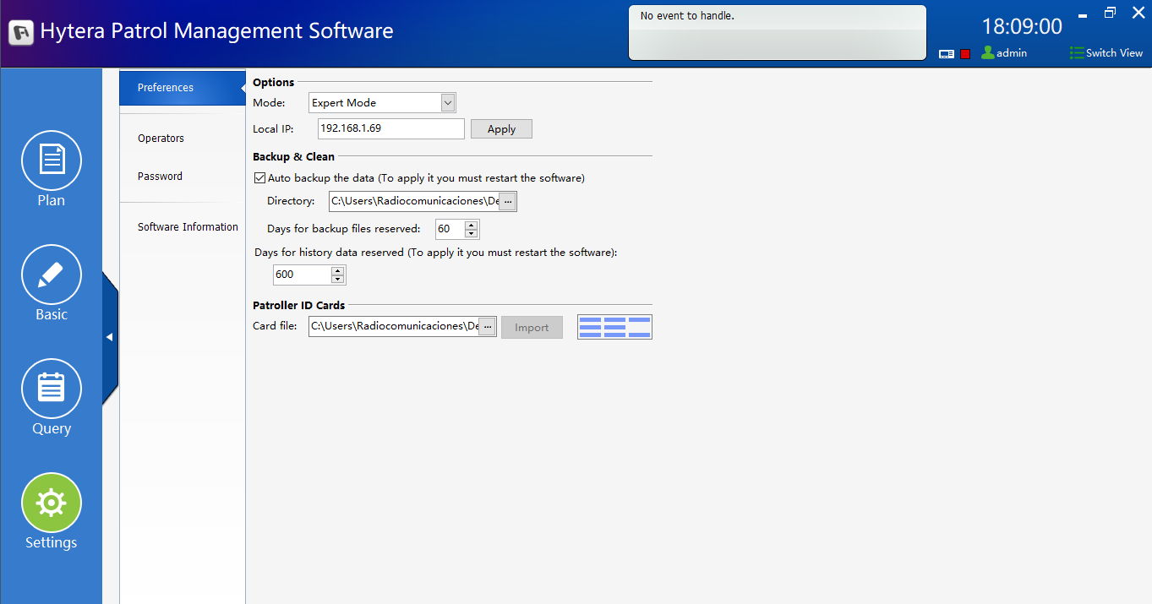Switch to the Password tab
Viewport: 1152px width, 604px height.
click(x=160, y=177)
